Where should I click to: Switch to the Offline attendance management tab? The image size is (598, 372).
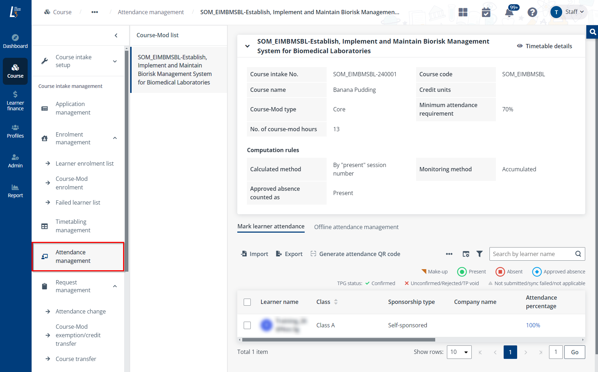(356, 227)
